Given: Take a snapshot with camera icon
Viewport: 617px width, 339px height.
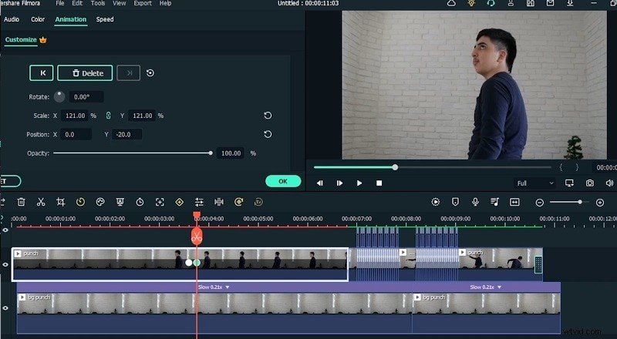Looking at the screenshot, I should click(589, 183).
